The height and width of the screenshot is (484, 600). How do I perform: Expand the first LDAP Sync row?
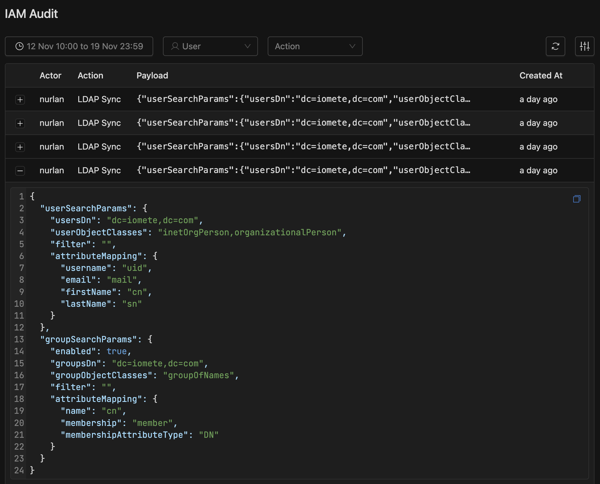coord(20,99)
